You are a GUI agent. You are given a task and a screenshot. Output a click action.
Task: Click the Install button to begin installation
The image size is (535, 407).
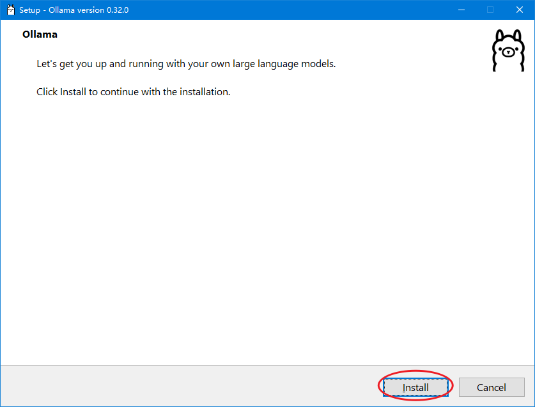click(415, 387)
